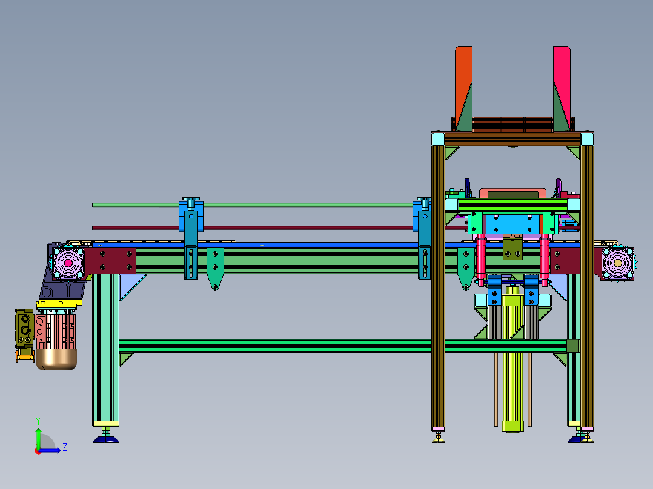Select the olive junction box on the motor
Image resolution: width=653 pixels, height=489 pixels.
(x=25, y=329)
